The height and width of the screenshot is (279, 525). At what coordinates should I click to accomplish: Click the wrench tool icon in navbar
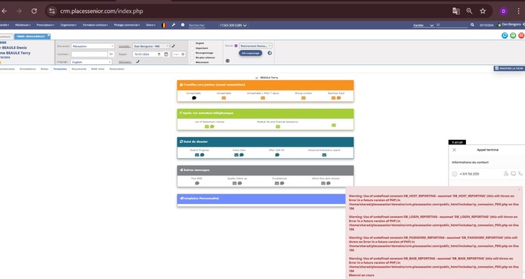(174, 25)
